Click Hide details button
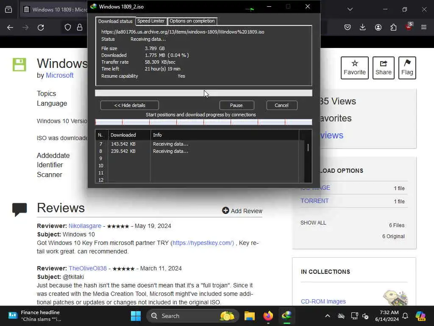This screenshot has width=434, height=326. [x=130, y=105]
